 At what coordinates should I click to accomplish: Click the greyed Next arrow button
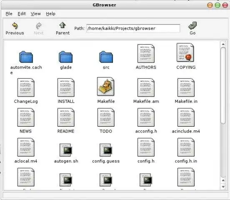[39, 26]
